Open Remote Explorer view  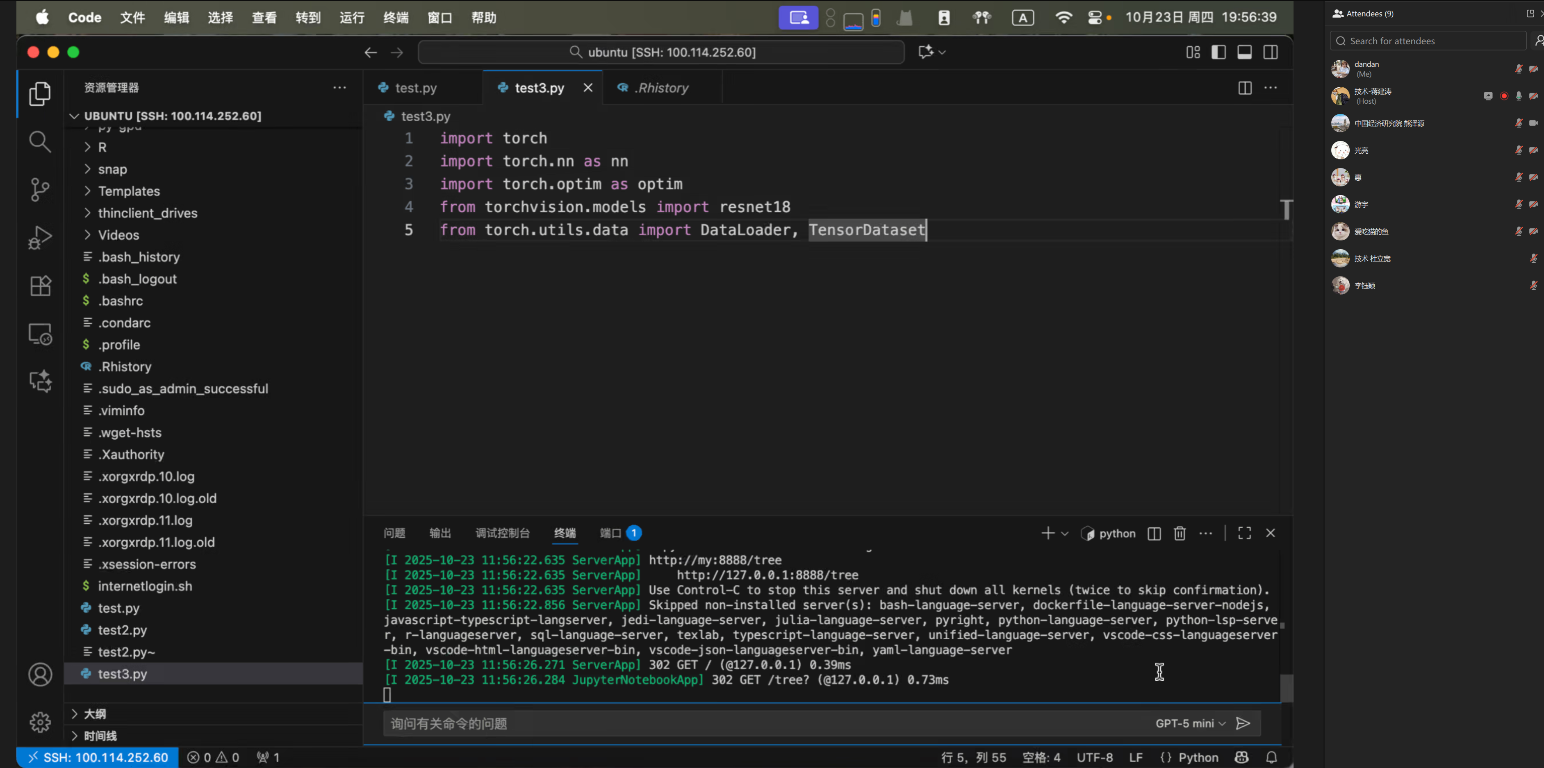point(39,334)
